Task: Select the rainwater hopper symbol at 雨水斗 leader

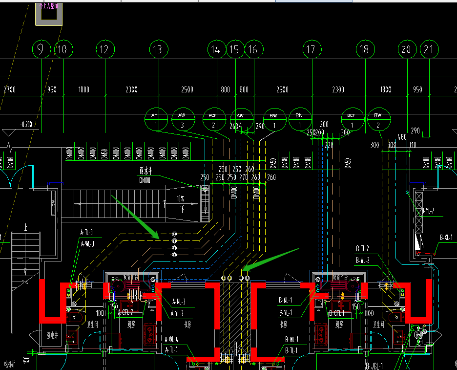Action: click(205, 189)
